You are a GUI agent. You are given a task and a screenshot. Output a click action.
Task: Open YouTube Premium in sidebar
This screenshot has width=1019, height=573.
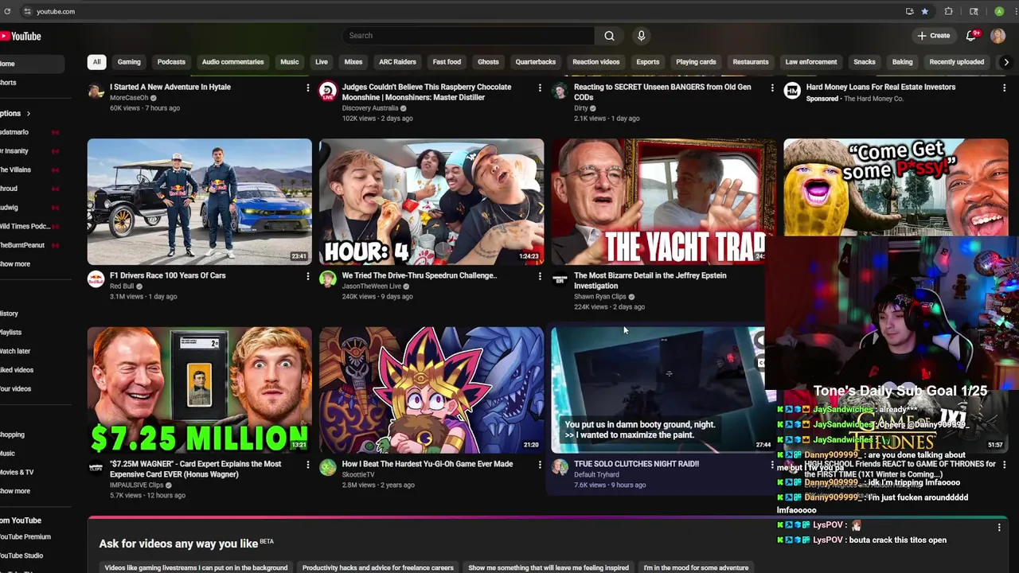tap(25, 537)
